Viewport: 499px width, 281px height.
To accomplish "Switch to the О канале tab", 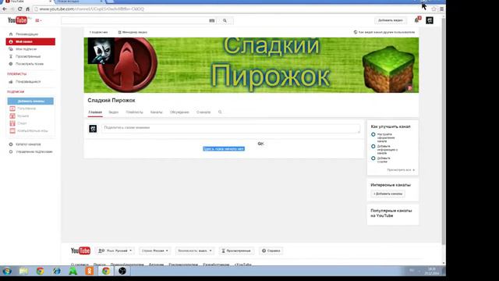I will (x=203, y=112).
